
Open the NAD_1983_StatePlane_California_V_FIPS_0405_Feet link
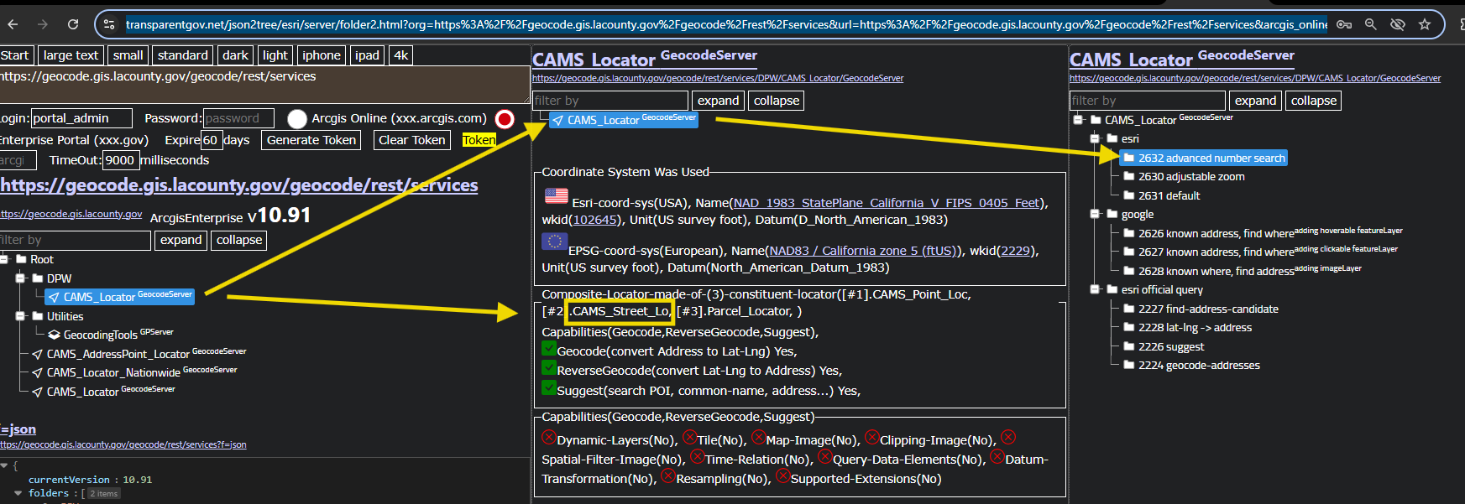(887, 203)
